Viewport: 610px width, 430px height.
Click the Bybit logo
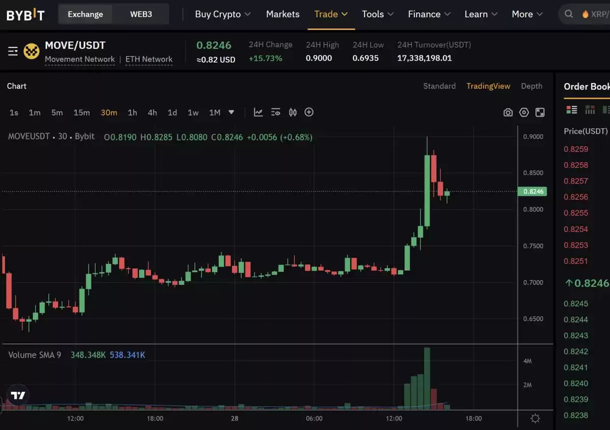pyautogui.click(x=25, y=14)
